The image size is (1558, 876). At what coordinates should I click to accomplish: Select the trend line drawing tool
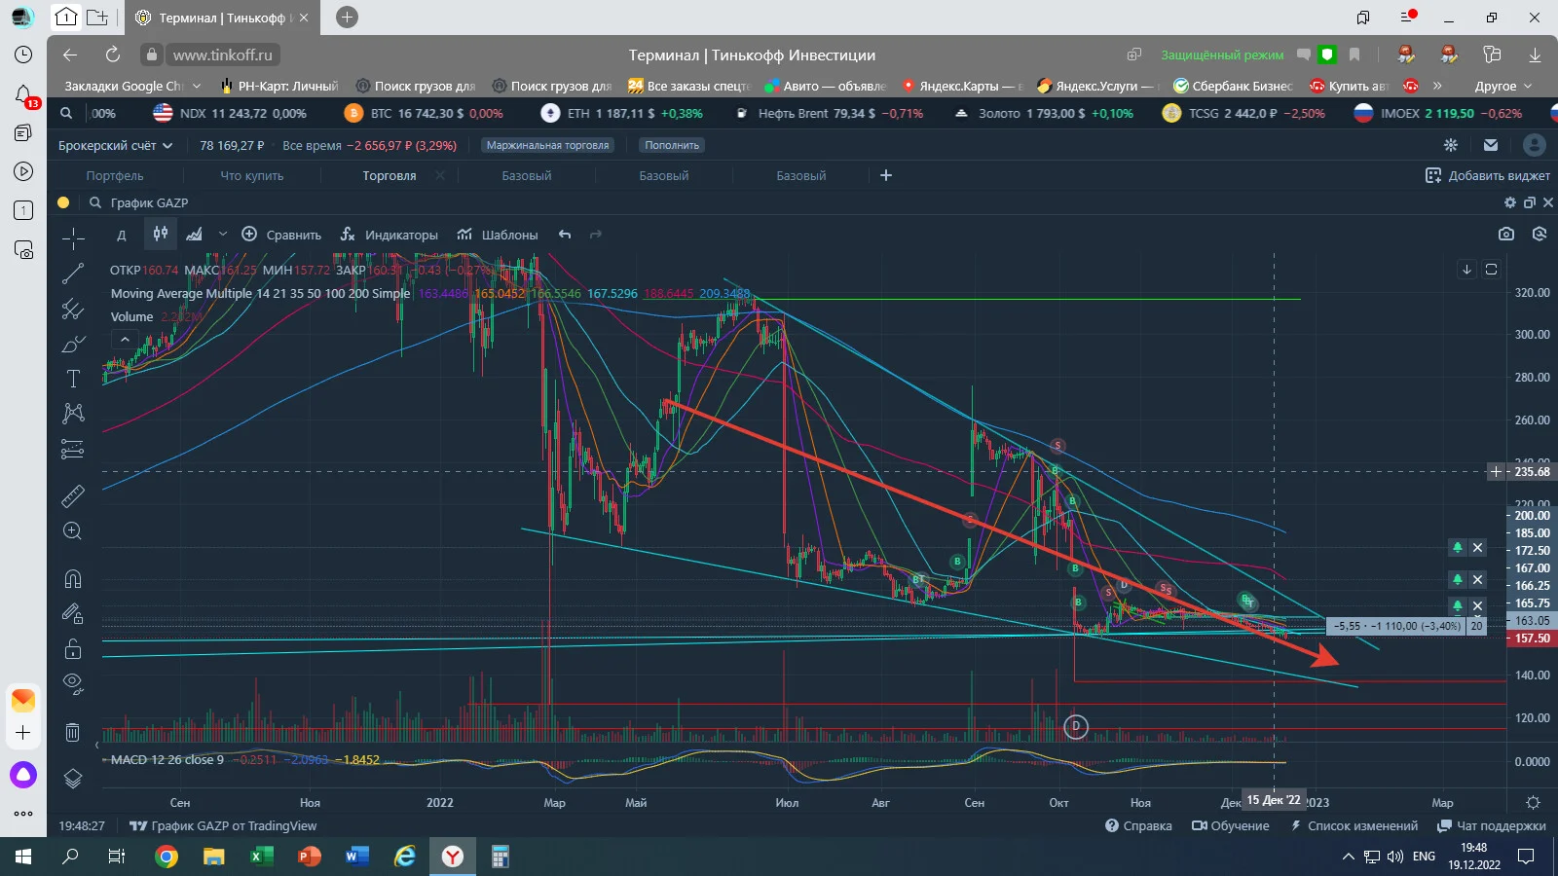[73, 274]
